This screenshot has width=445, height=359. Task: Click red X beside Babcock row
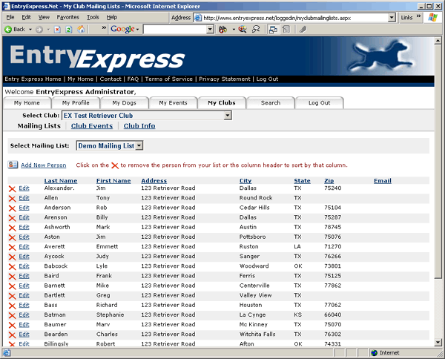pos(12,266)
